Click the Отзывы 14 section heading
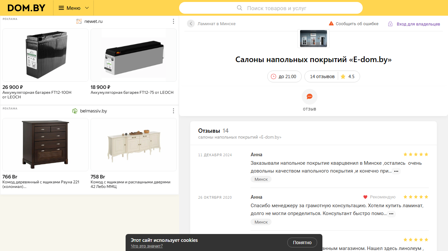Viewport: 448px width, 251px height. [x=213, y=131]
